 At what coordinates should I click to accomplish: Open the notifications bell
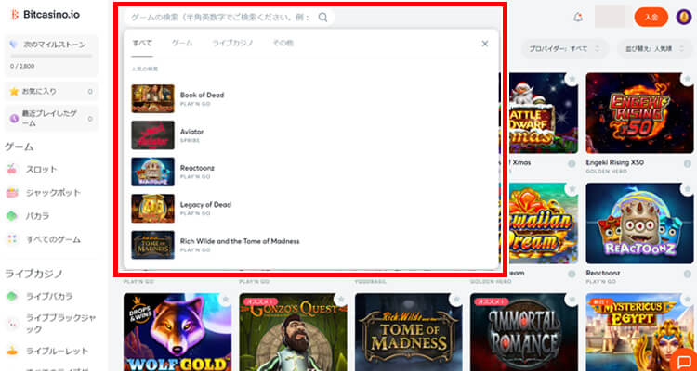578,18
